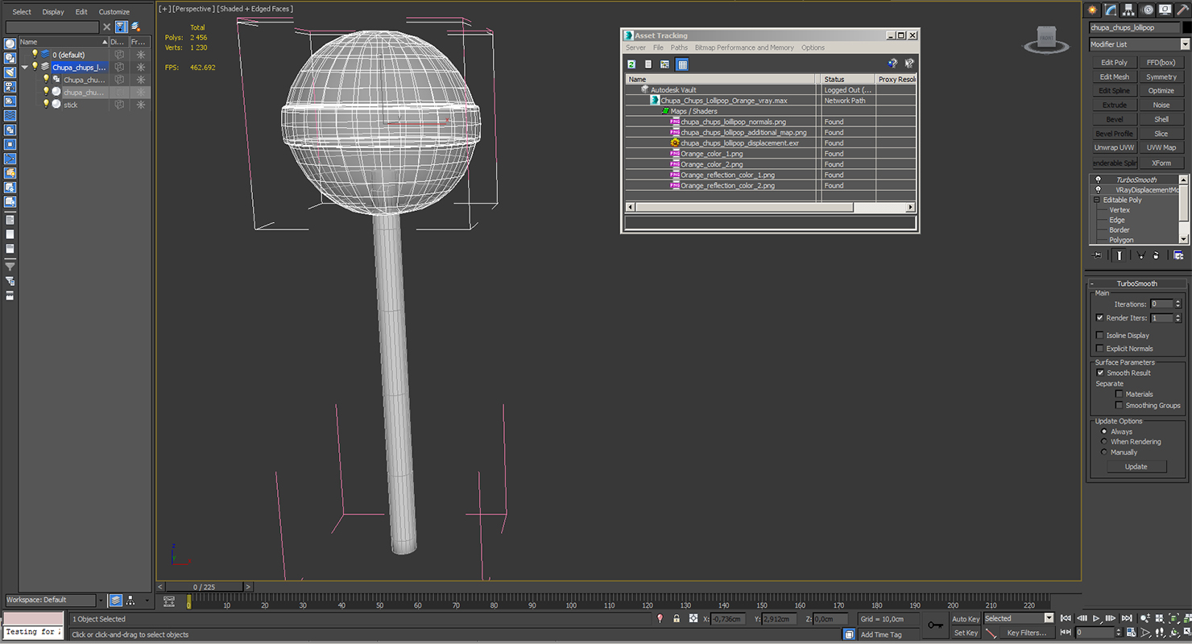The image size is (1192, 644).
Task: Collapse Editable Poly sub-objects
Action: click(1097, 200)
